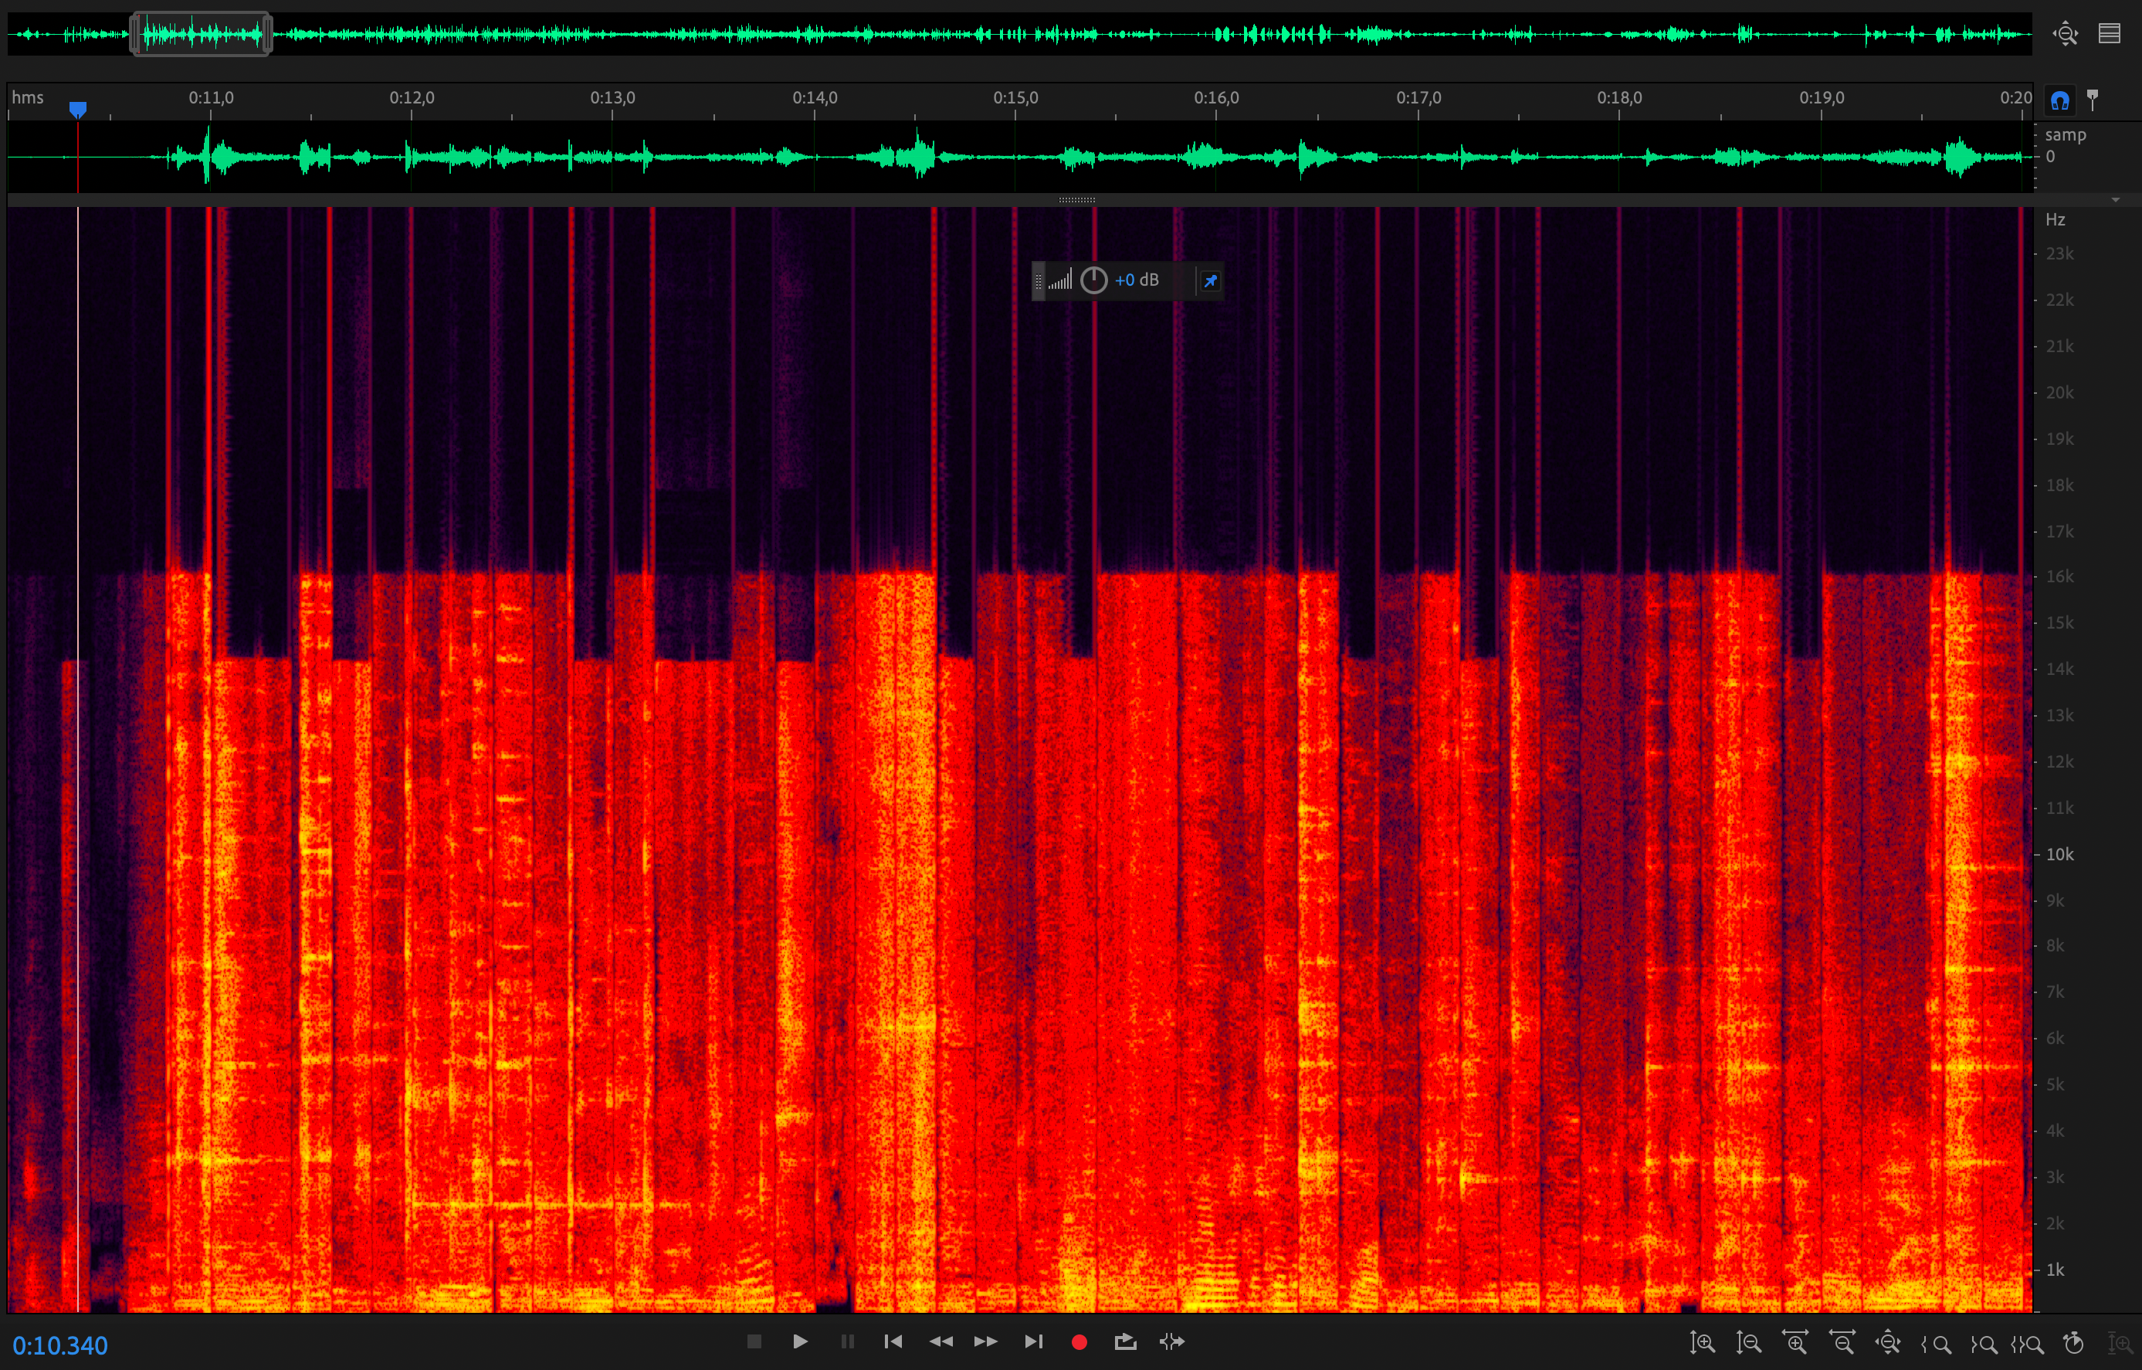Click Zoom Out Full in bottom toolbar

click(1888, 1342)
